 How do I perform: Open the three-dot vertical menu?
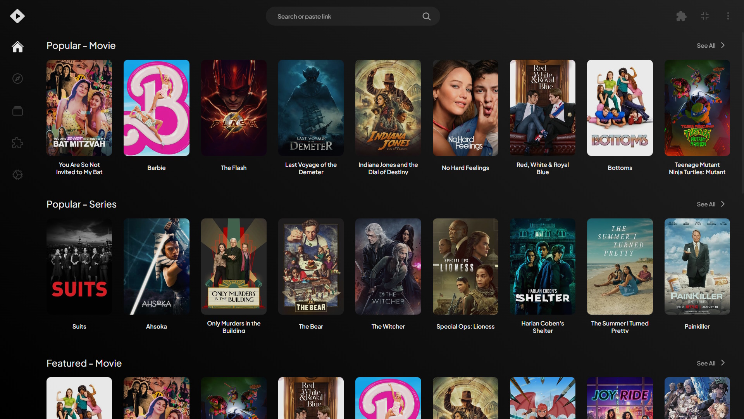[x=728, y=16]
